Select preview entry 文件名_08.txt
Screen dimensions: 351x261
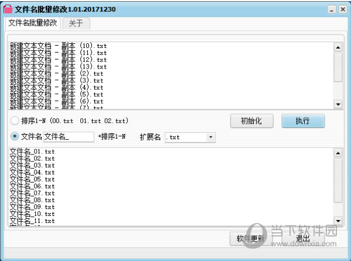pyautogui.click(x=32, y=200)
